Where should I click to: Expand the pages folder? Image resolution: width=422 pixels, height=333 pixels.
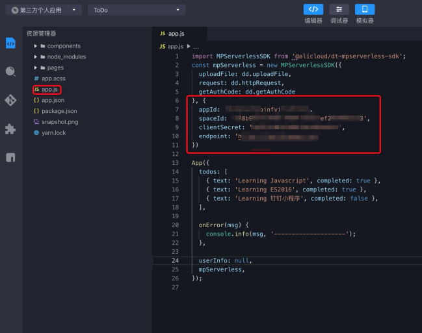[x=36, y=68]
